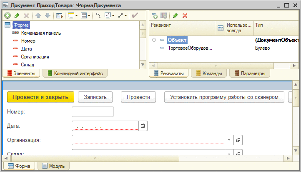Screen dimensions: 301x172
Task: Switch to the Форма tab at the bottom
Action: click(19, 166)
